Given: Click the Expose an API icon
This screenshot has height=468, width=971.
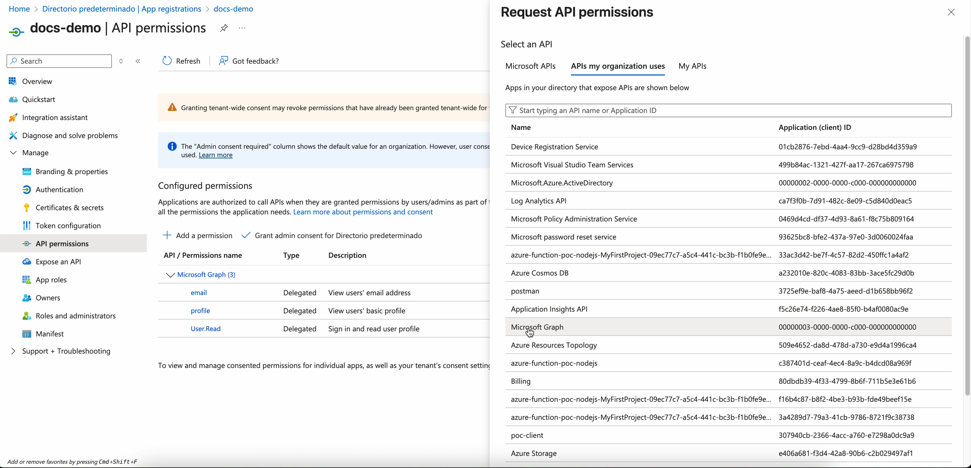Looking at the screenshot, I should (26, 261).
